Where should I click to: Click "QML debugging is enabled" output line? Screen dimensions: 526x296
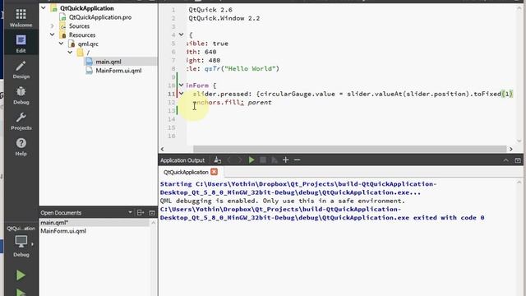pos(283,201)
